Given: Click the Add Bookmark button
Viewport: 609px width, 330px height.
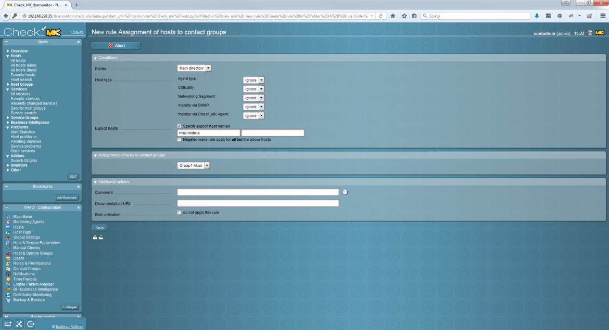Looking at the screenshot, I should pos(67,197).
